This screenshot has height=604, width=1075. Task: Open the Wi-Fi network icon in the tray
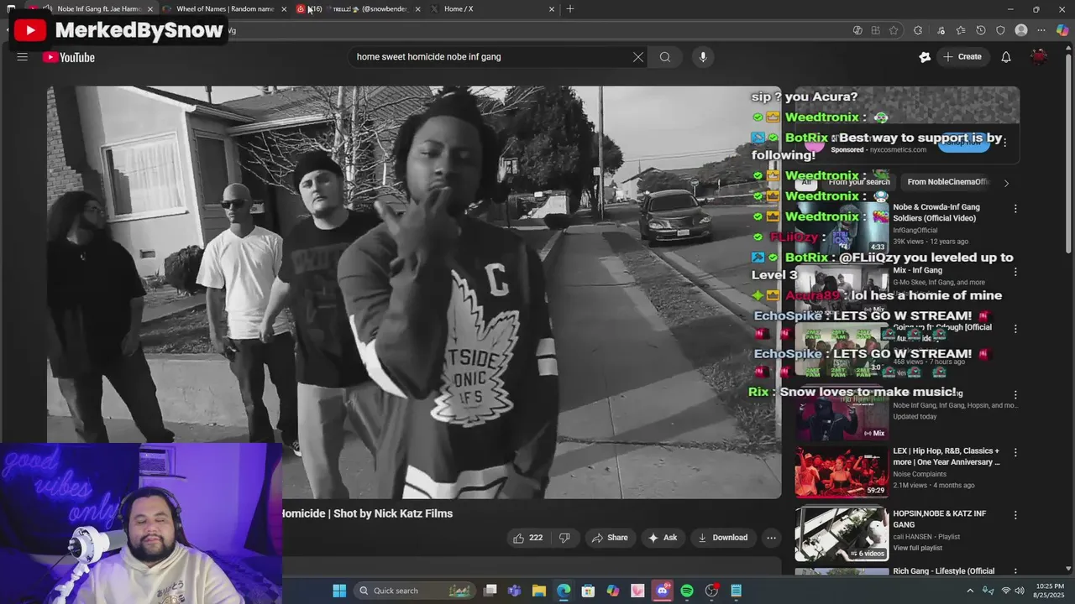click(x=1006, y=591)
